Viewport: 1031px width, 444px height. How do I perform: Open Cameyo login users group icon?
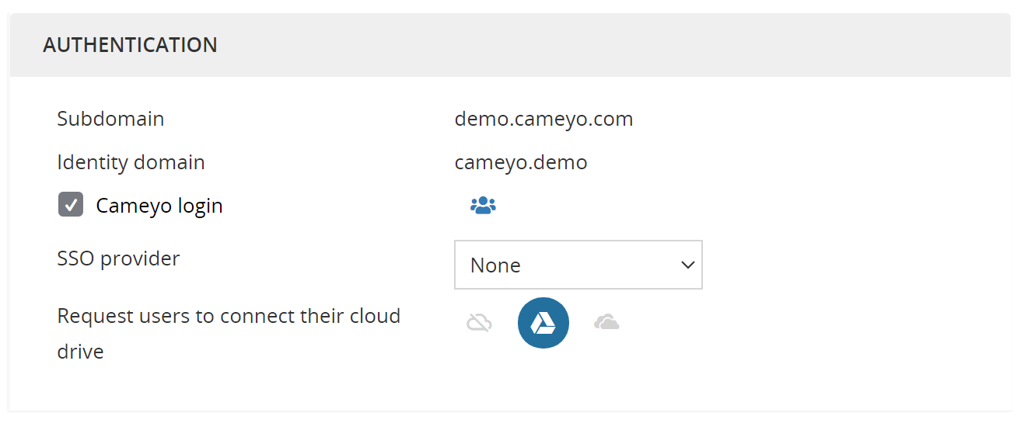coord(483,205)
